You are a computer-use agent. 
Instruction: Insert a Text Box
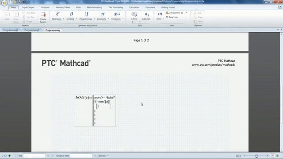click(x=28, y=17)
